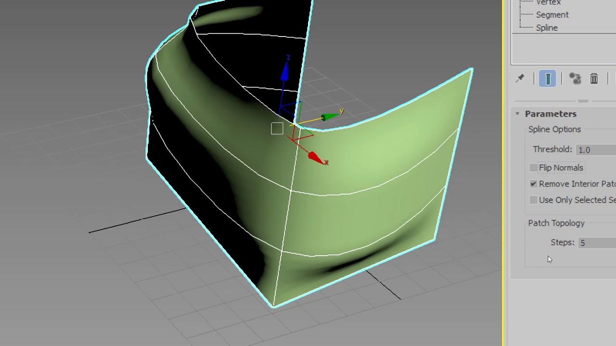Enable Use Only Selected Segs checkbox

(533, 200)
